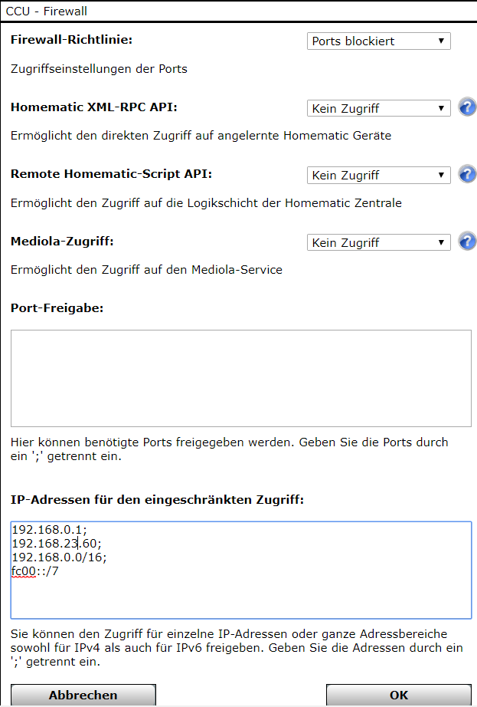Click the 192.168.23.60 address line

[57, 543]
